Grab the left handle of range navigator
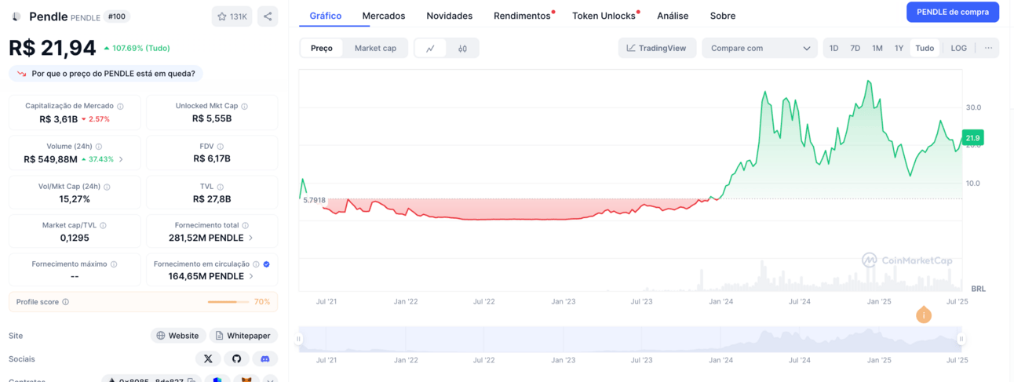This screenshot has width=1014, height=382. 298,340
